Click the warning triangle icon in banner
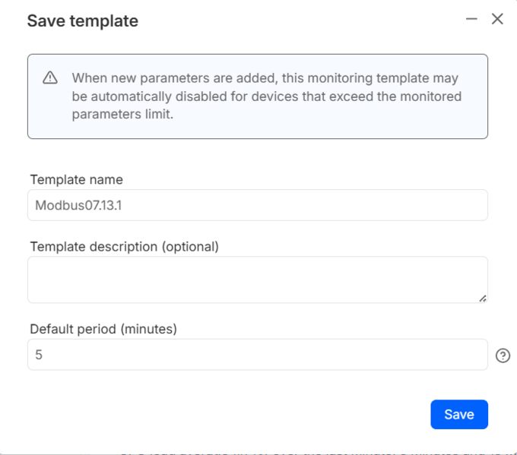 click(x=50, y=77)
